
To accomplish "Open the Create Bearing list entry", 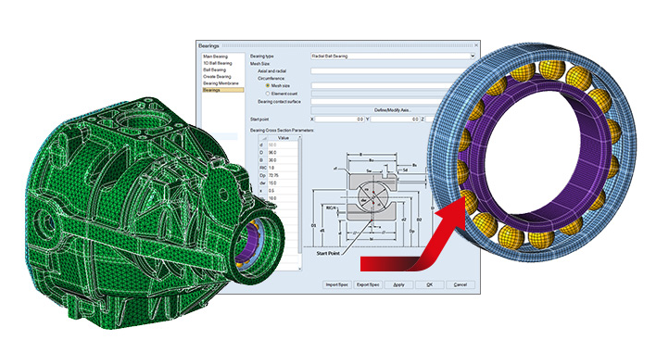I will tap(217, 77).
